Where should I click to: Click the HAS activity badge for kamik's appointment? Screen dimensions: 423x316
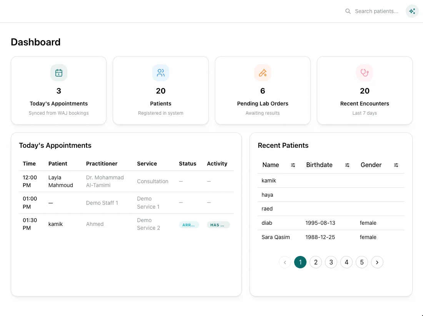tap(218, 224)
